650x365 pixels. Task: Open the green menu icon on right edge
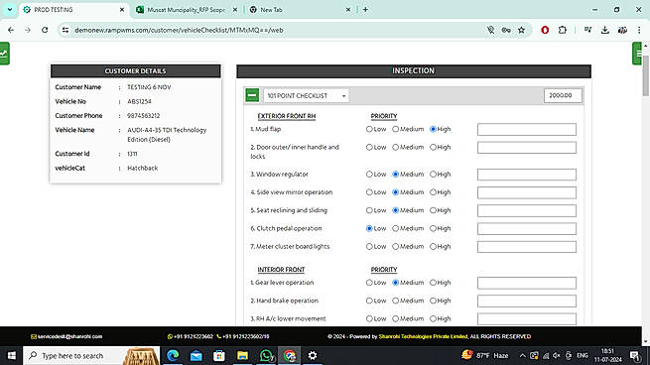637,54
